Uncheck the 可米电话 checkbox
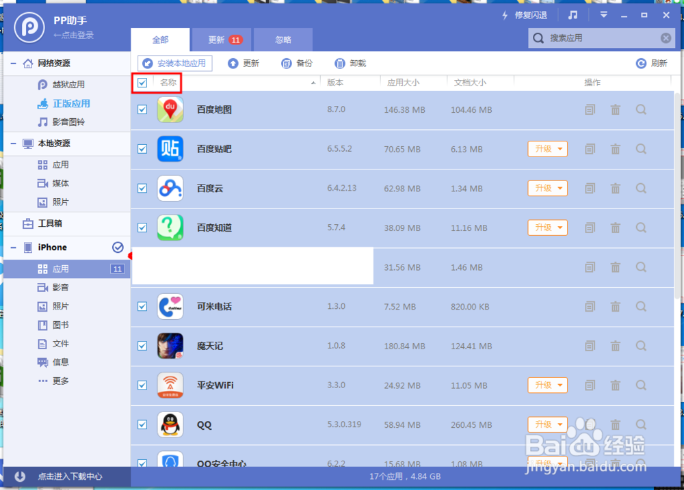Image resolution: width=684 pixels, height=490 pixels. 142,306
